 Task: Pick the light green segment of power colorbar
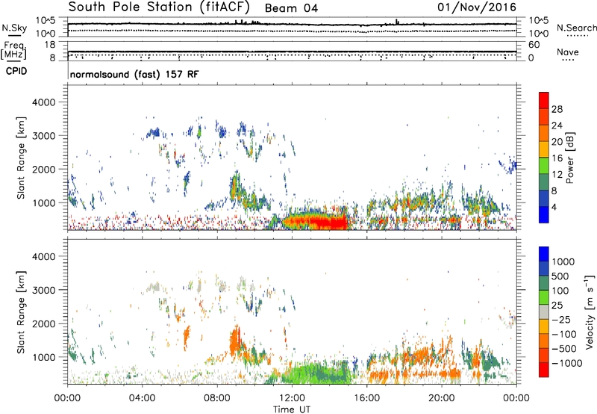point(544,166)
